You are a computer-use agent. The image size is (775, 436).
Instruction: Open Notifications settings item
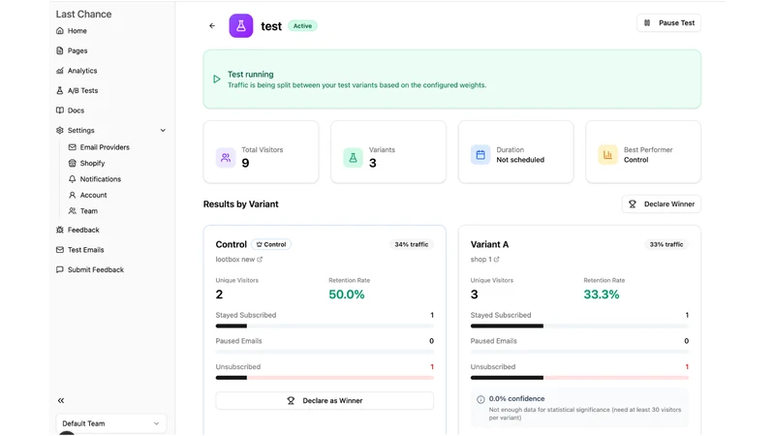click(101, 179)
